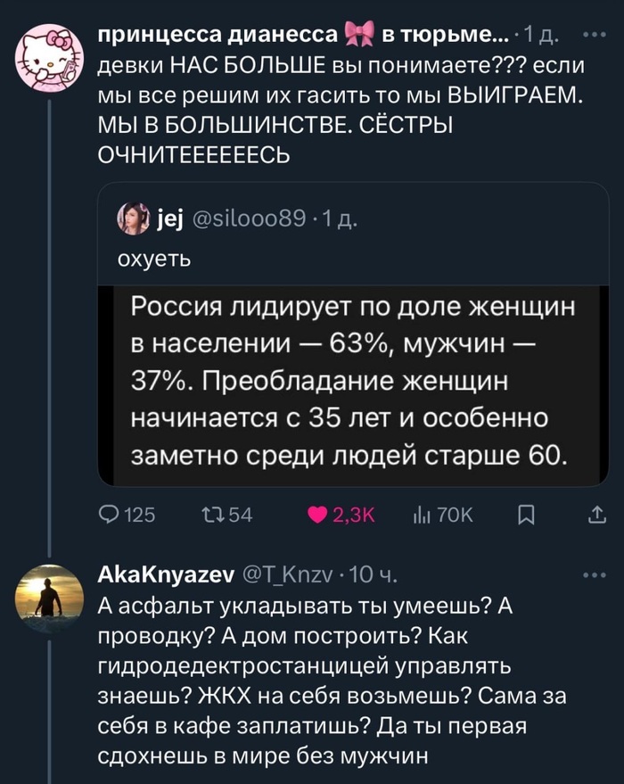Open the quoted image about Россия лидирует
The width and height of the screenshot is (624, 784).
[353, 384]
